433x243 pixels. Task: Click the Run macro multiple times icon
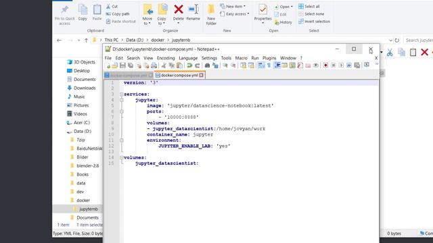(349, 65)
